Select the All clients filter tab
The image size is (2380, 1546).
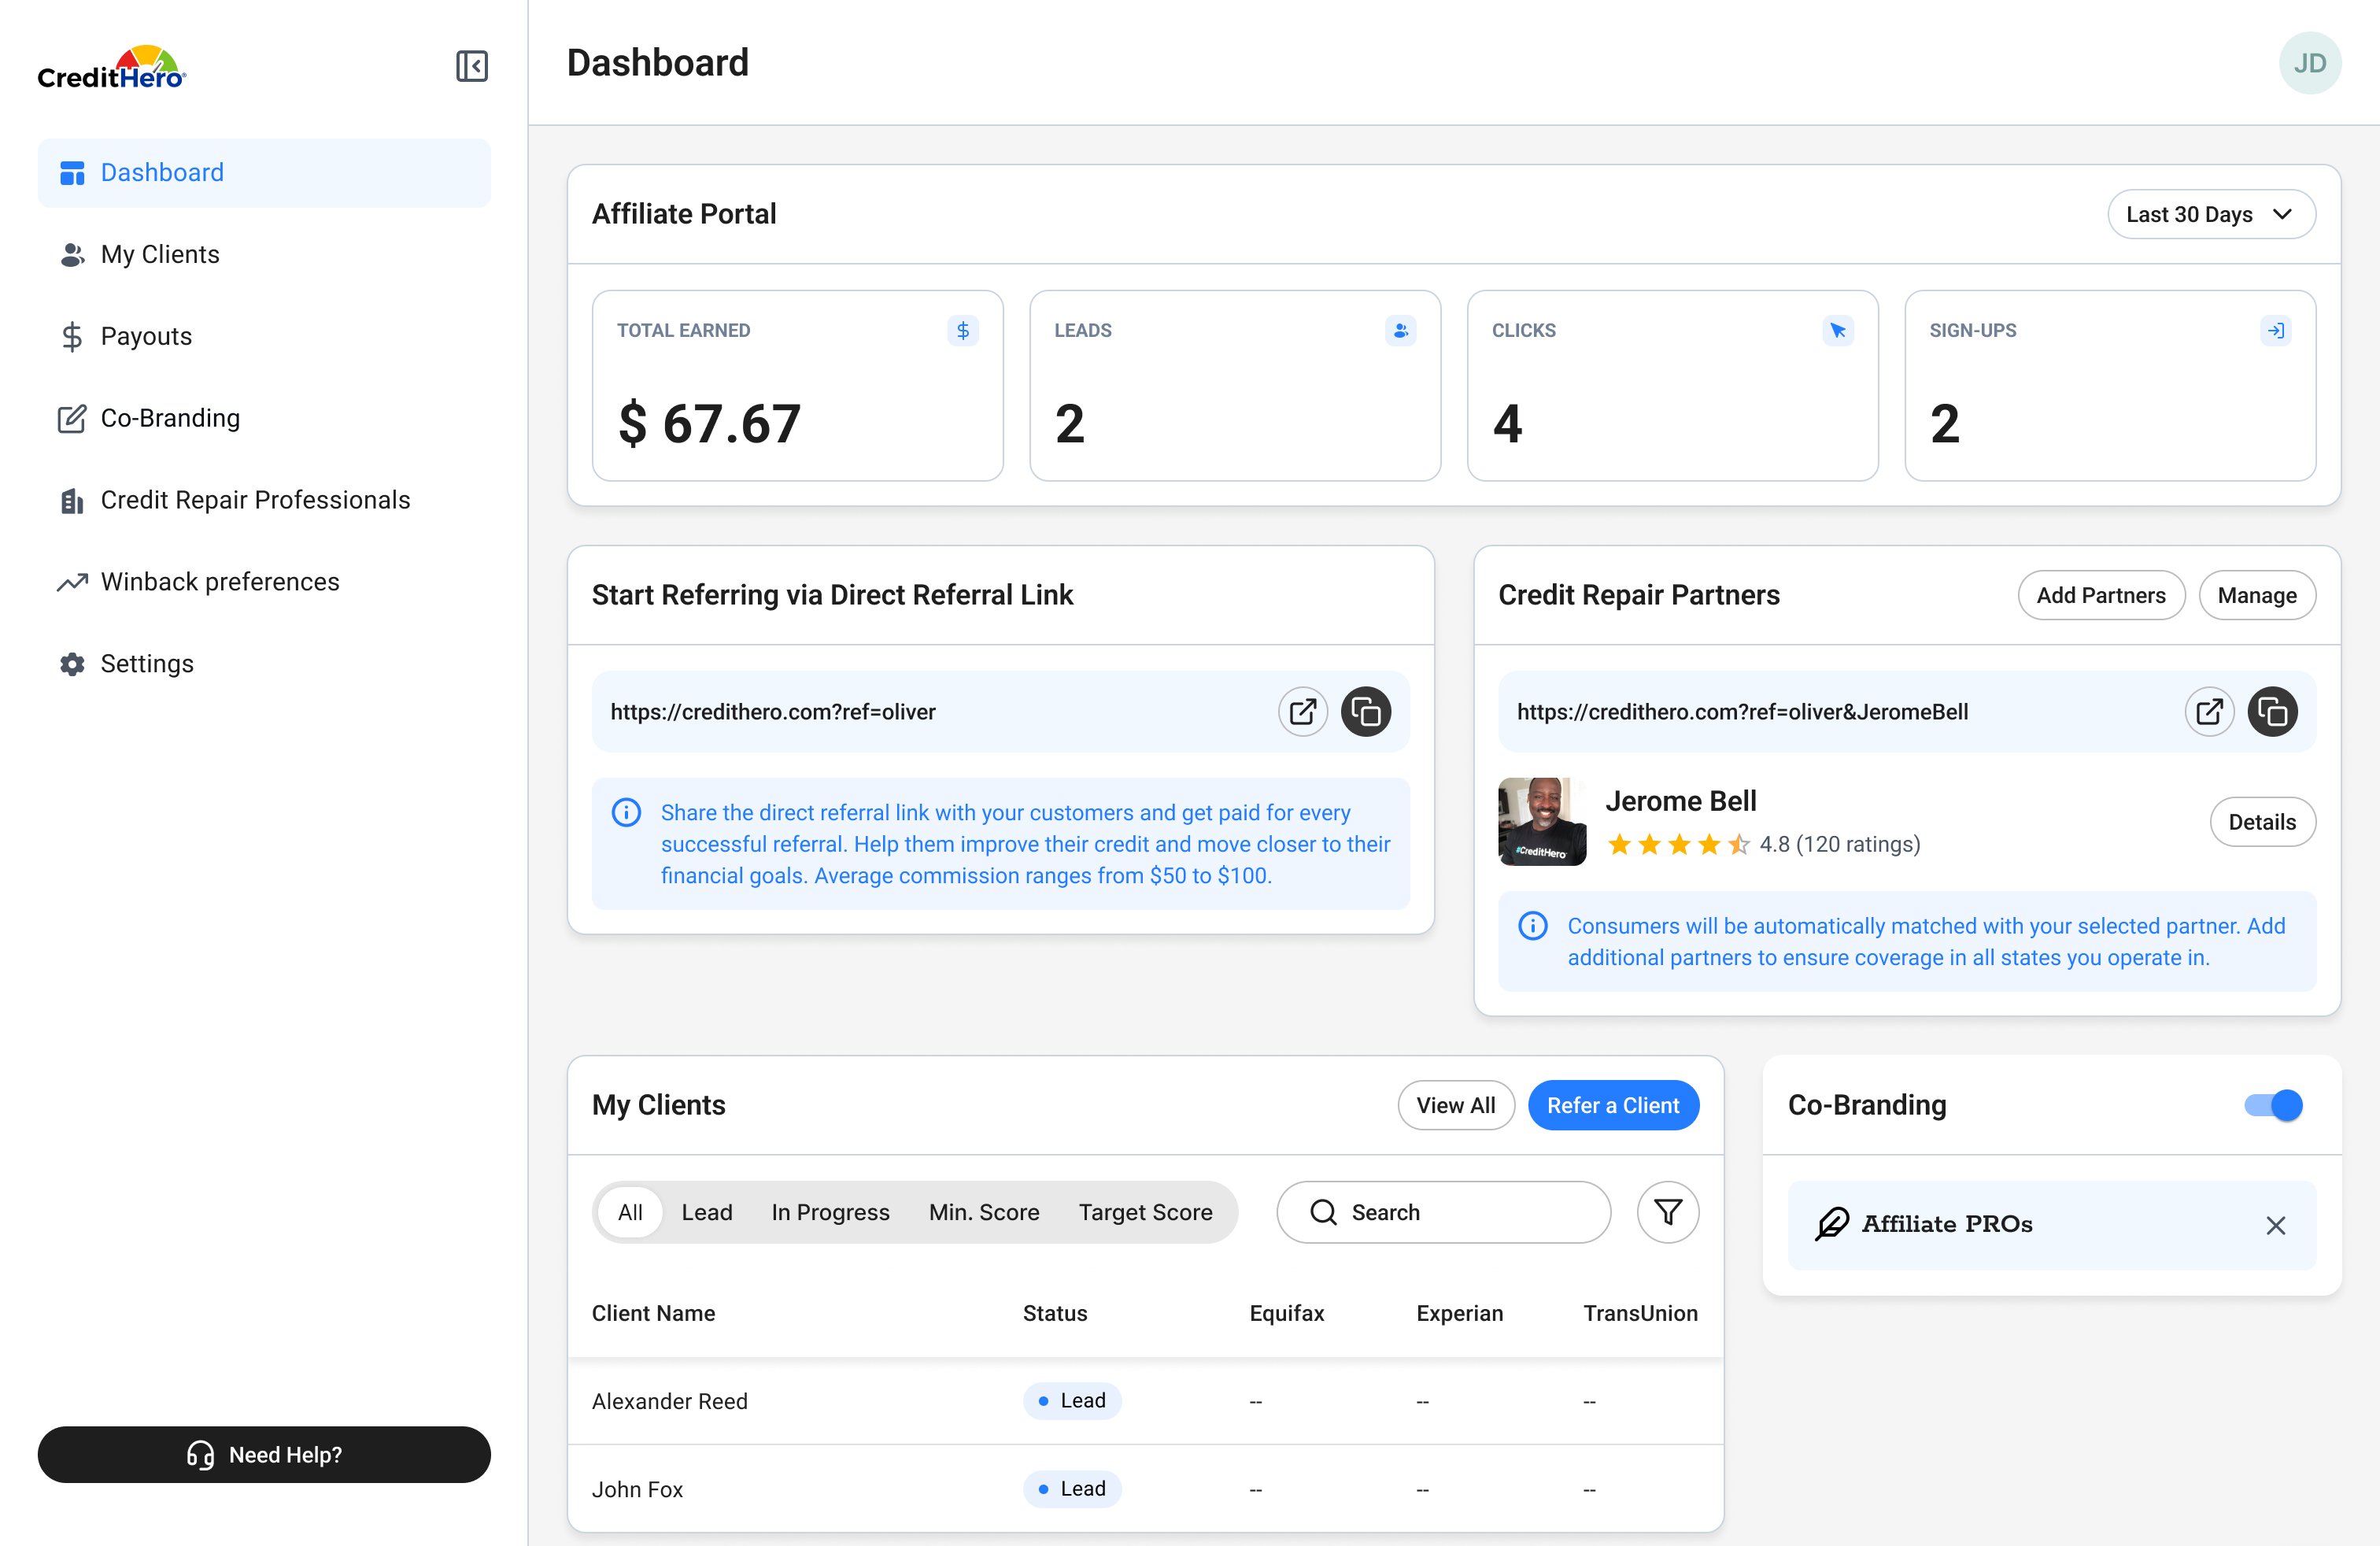click(x=630, y=1212)
